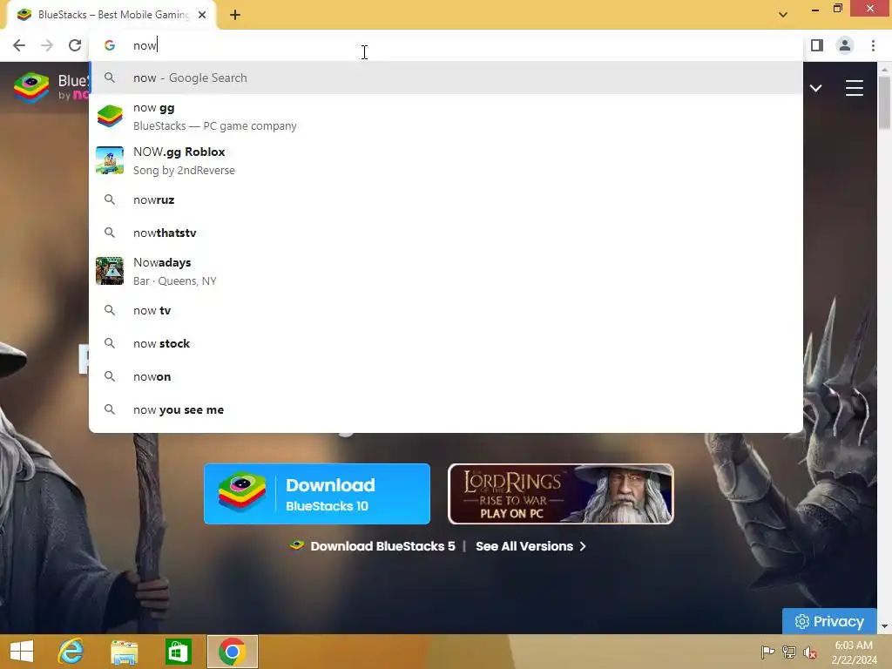Choose the 'now you see me' suggestion
The width and height of the screenshot is (892, 669).
coord(446,409)
